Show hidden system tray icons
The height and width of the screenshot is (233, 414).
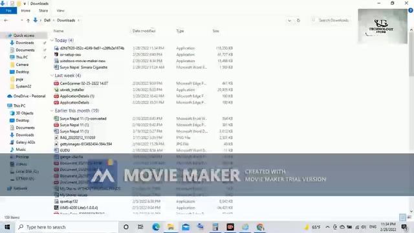[327, 227]
